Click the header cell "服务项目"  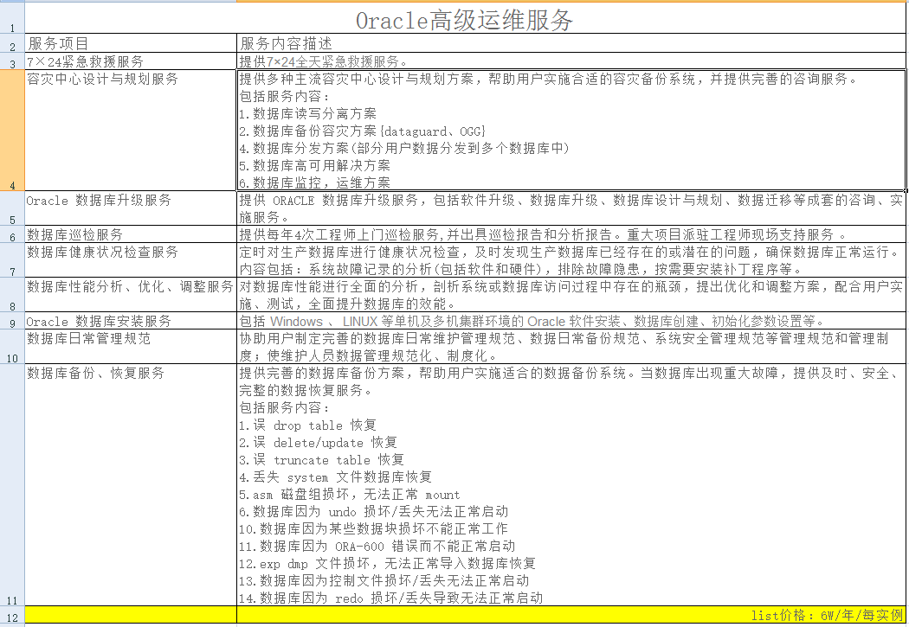[x=131, y=43]
